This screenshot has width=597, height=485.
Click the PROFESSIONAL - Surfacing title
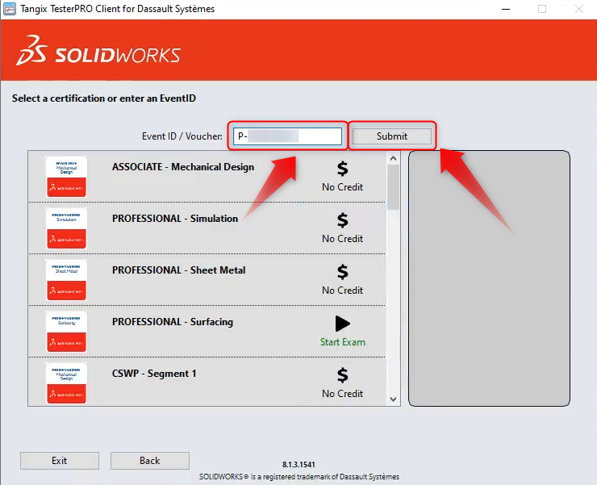173,322
